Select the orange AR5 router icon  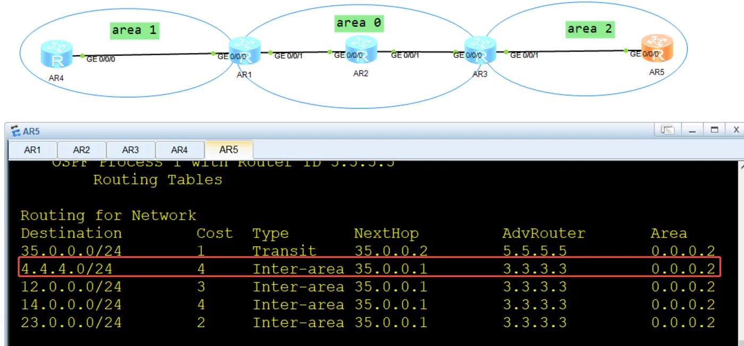657,48
